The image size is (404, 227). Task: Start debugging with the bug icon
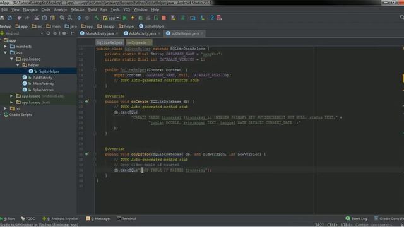(x=140, y=18)
